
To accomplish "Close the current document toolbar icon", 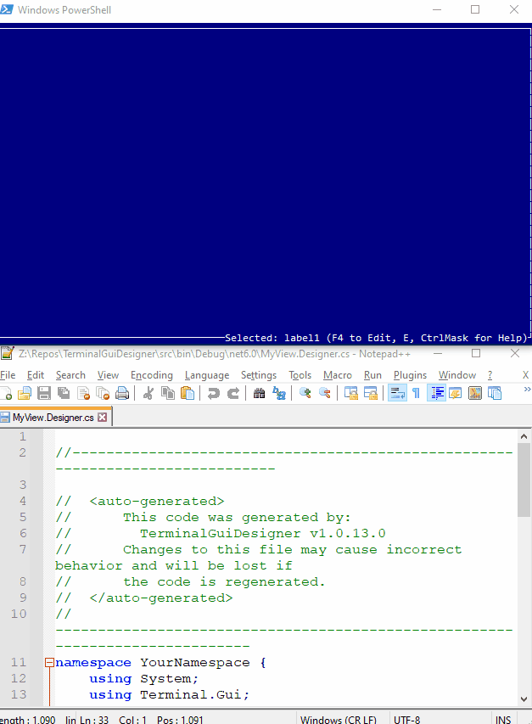I will (x=83, y=393).
